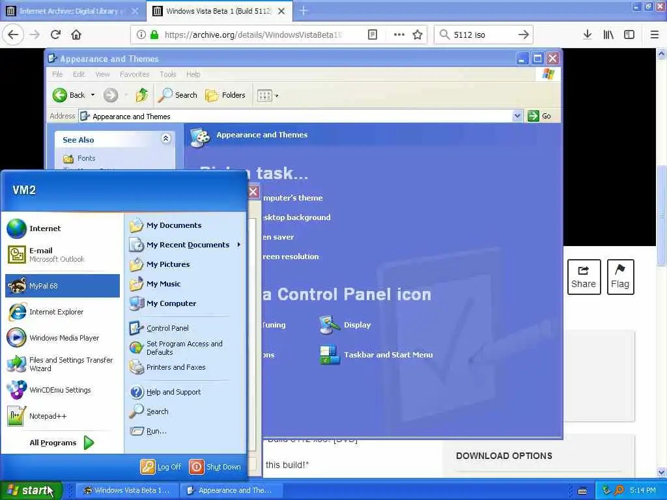Open Taskbar and Start Menu icon
The image size is (667, 500).
pos(376,355)
